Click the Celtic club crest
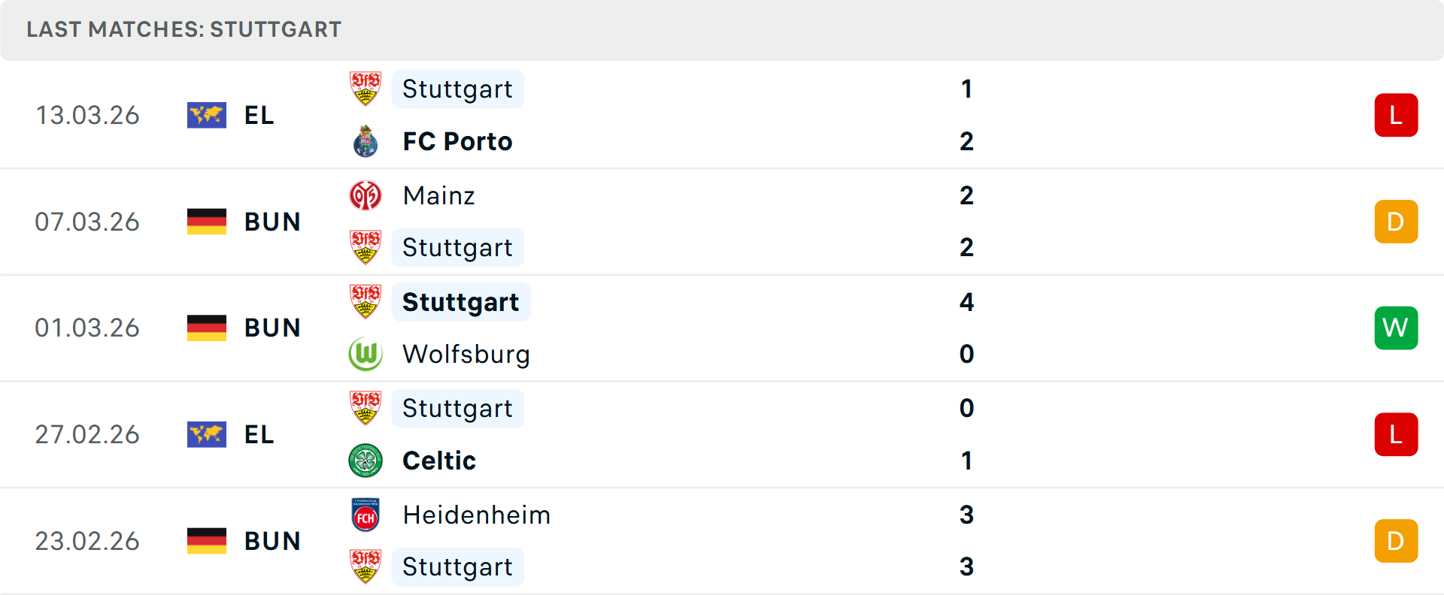The width and height of the screenshot is (1444, 595). coord(366,461)
